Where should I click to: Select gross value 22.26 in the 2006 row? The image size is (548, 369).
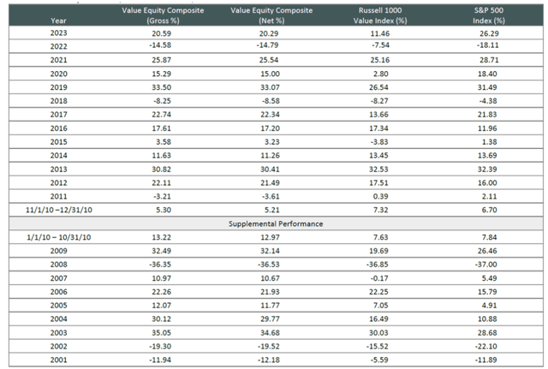tap(162, 292)
